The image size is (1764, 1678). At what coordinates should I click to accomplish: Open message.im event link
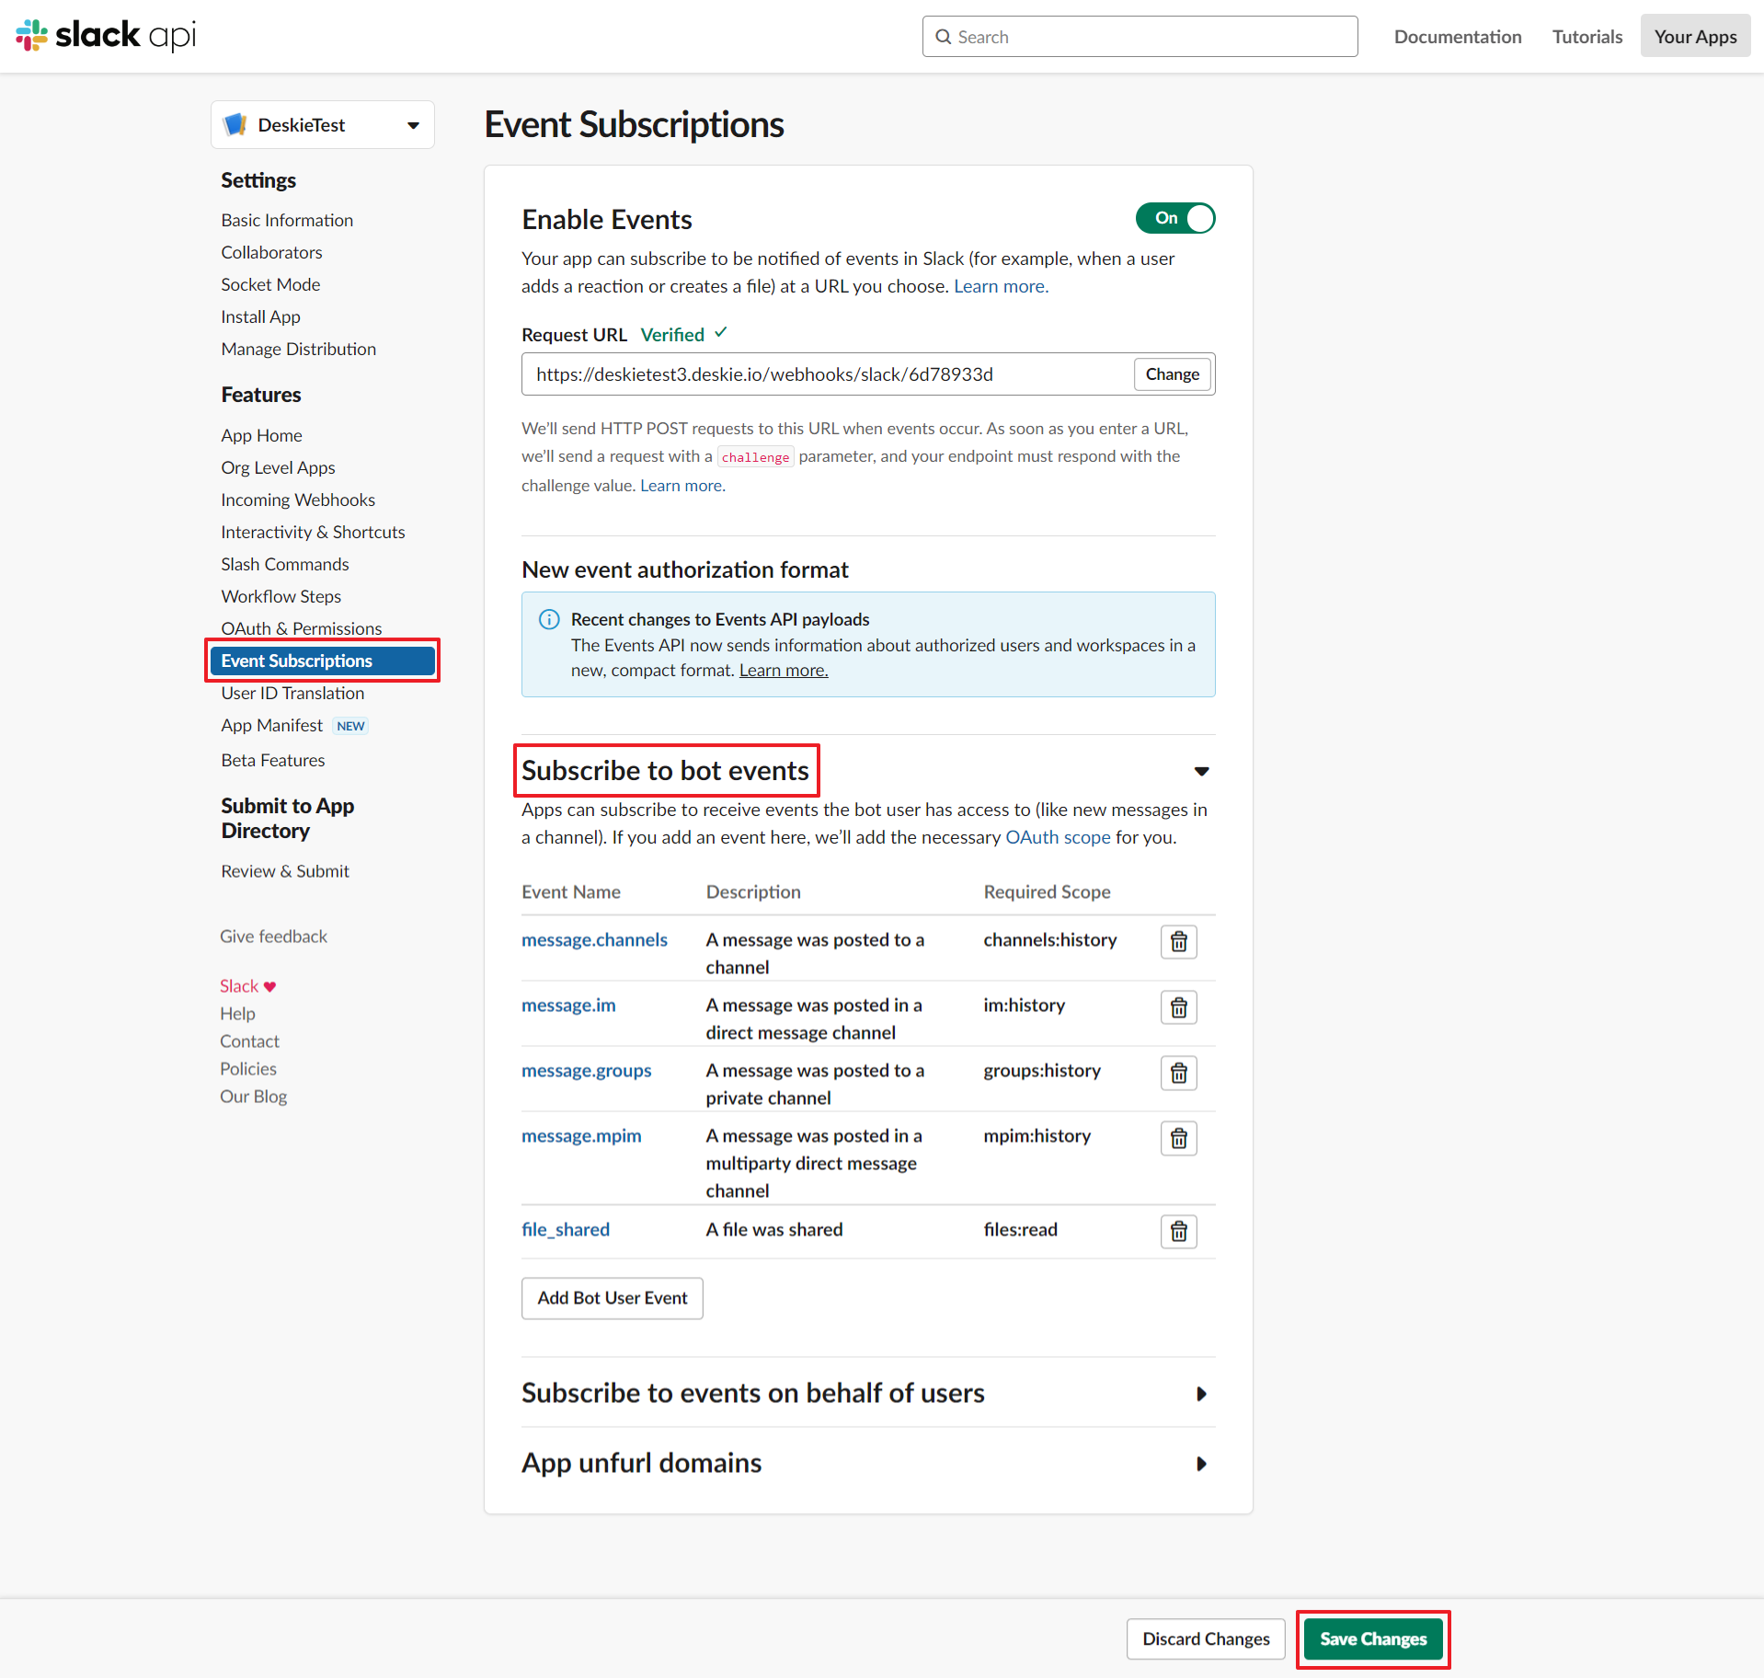pyautogui.click(x=568, y=1006)
